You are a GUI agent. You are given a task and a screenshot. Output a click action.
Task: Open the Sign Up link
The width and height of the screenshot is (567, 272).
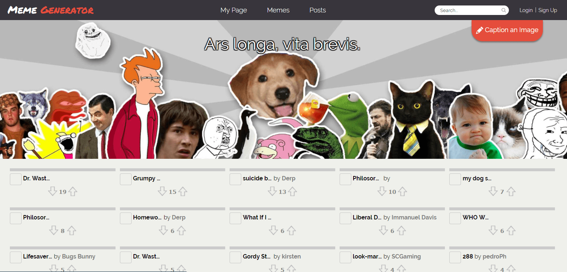(x=548, y=10)
